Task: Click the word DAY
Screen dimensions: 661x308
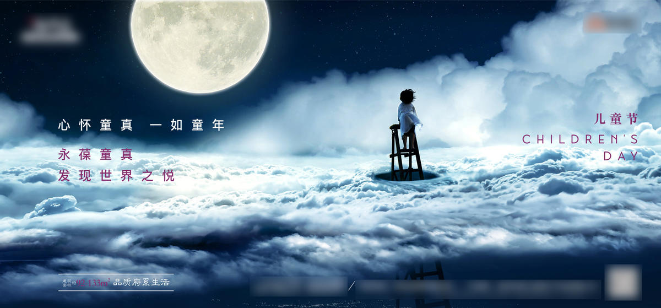Action: click(621, 156)
